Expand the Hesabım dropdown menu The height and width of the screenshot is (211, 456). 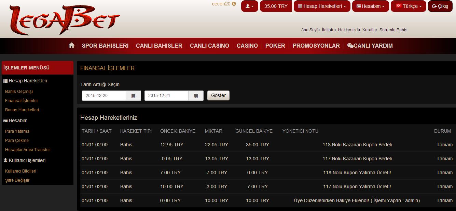370,6
